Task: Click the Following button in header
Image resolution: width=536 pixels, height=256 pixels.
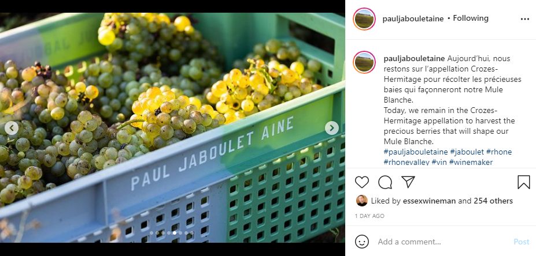Action: tap(471, 18)
